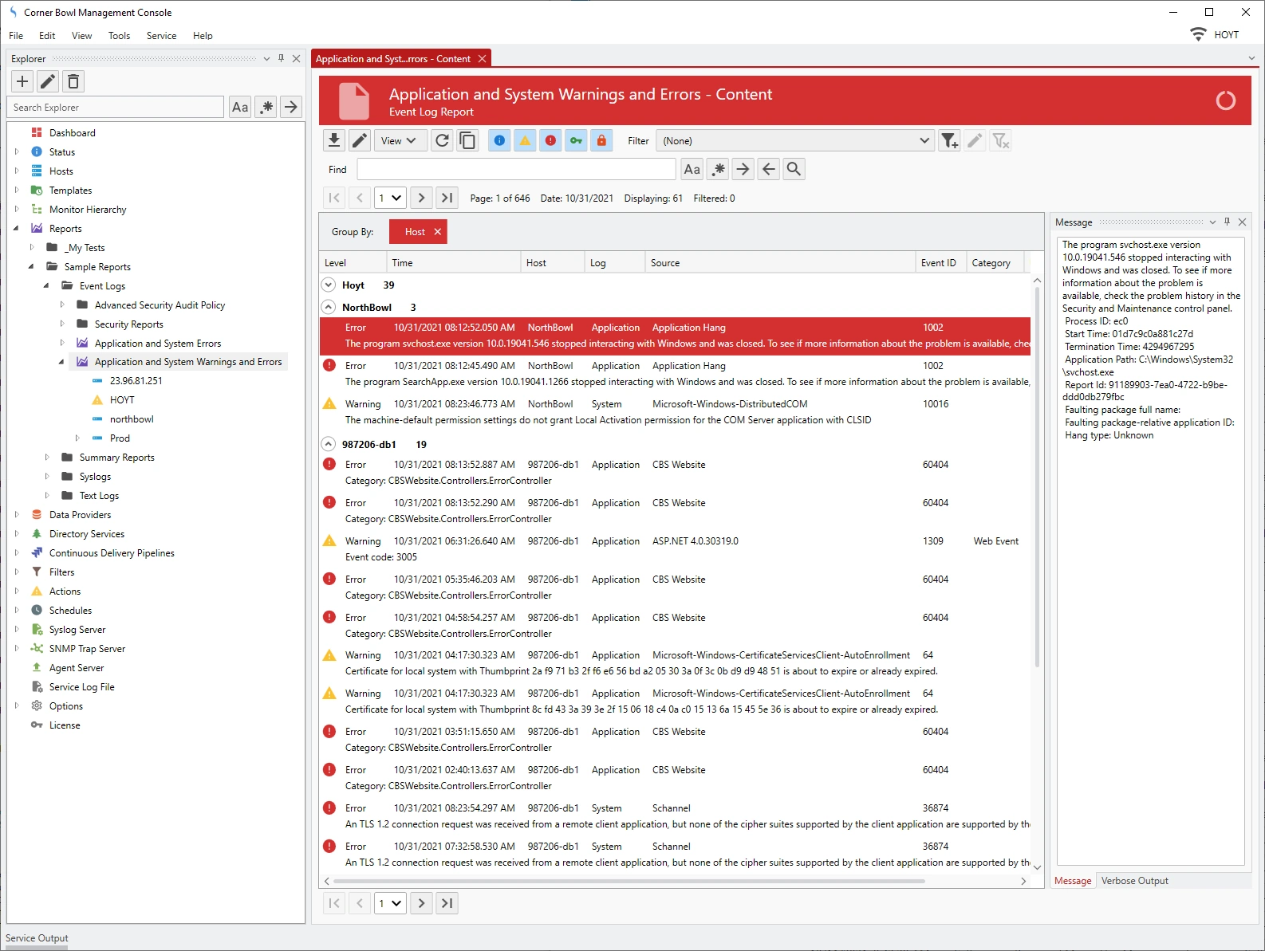Toggle the yellow warning level filter
The width and height of the screenshot is (1265, 951).
pos(525,141)
